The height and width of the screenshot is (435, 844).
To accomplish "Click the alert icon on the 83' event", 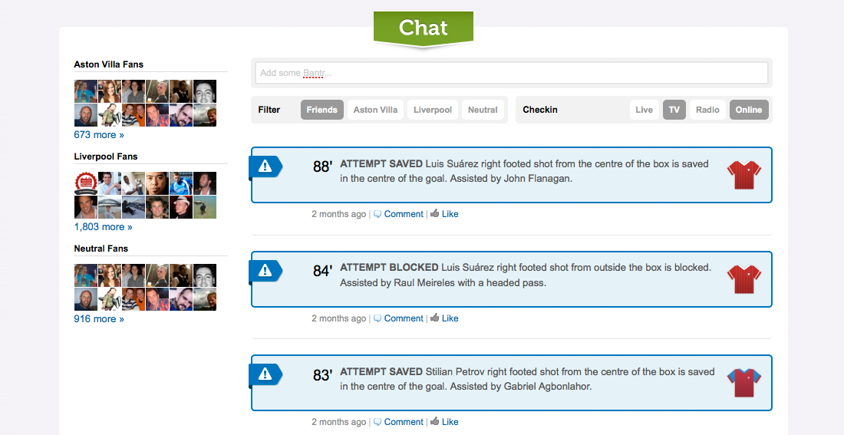I will pyautogui.click(x=265, y=374).
